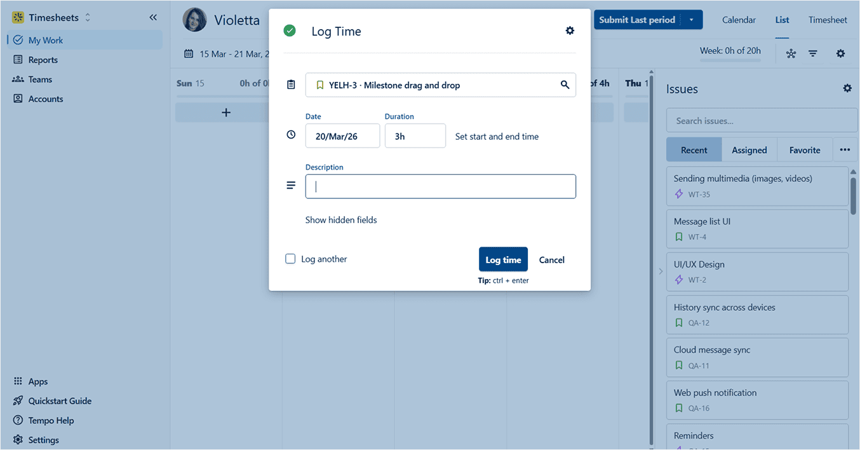Open Reports from the sidebar

coord(43,60)
